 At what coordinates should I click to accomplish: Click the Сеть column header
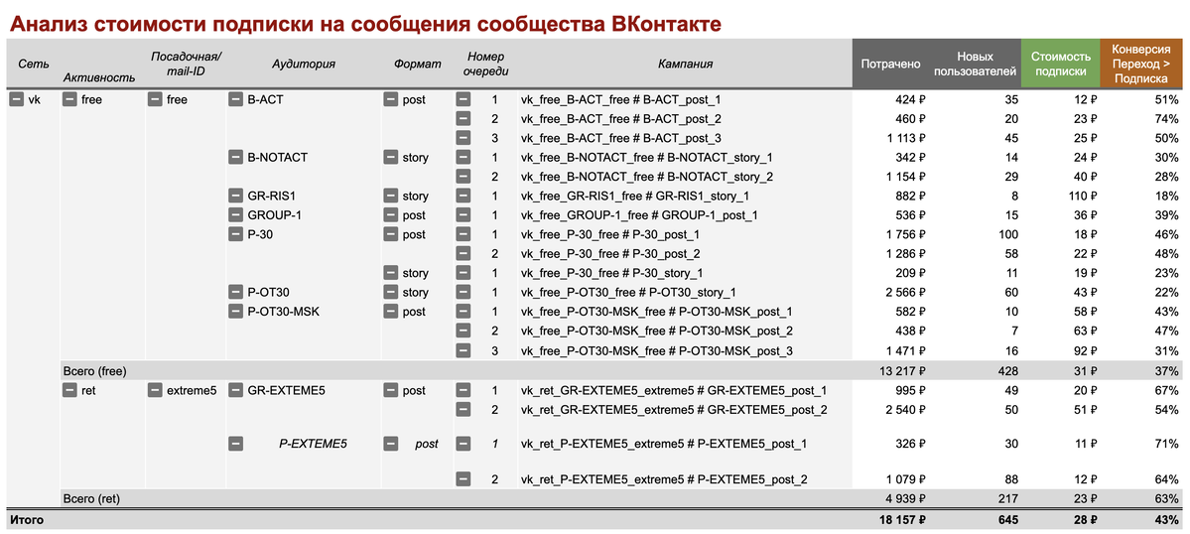coord(33,65)
